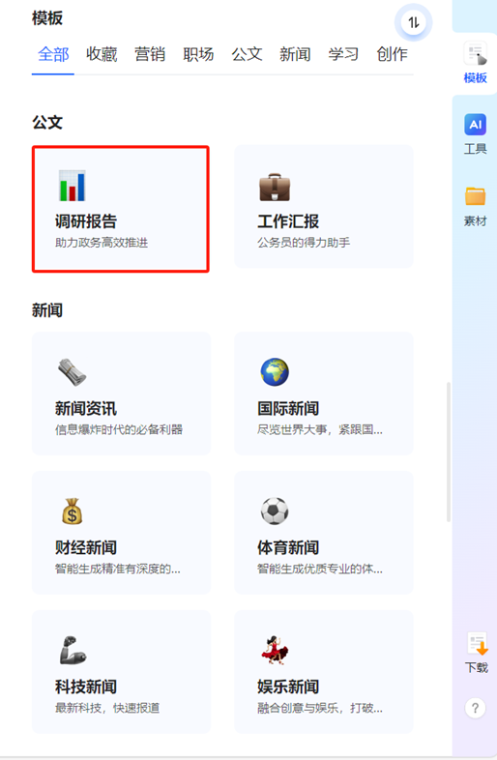Switch to the 营销 tab
This screenshot has height=760, width=497.
150,54
